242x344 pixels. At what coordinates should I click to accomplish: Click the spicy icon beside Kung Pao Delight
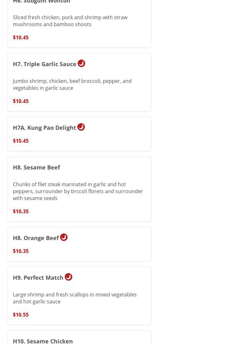pos(81,127)
